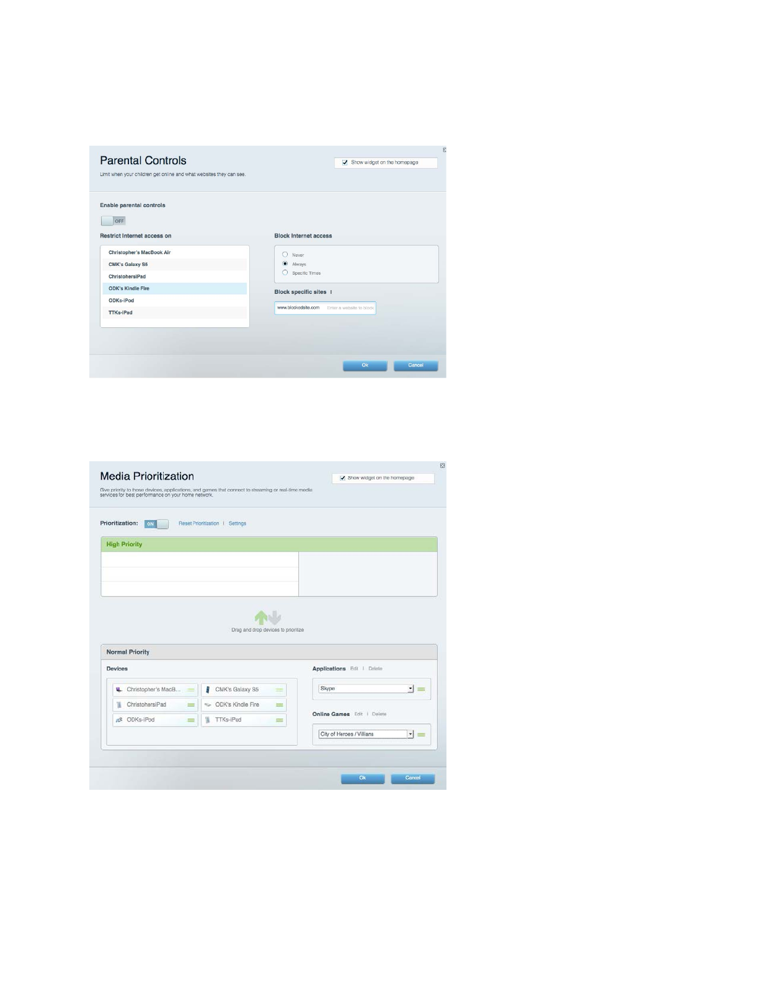Toggle the Enable parental controls switch
759x982 pixels.
(x=113, y=221)
